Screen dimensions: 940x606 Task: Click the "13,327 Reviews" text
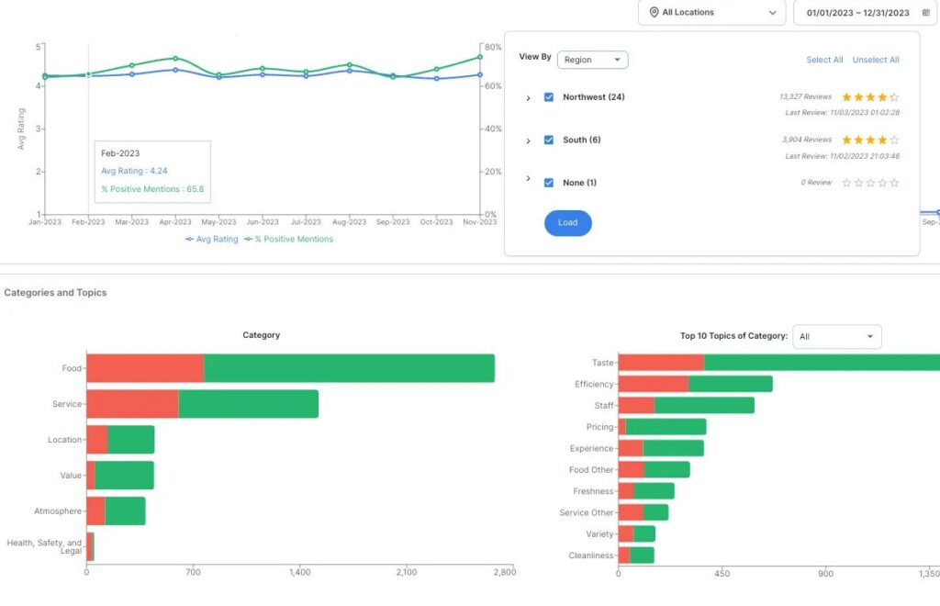click(x=805, y=96)
